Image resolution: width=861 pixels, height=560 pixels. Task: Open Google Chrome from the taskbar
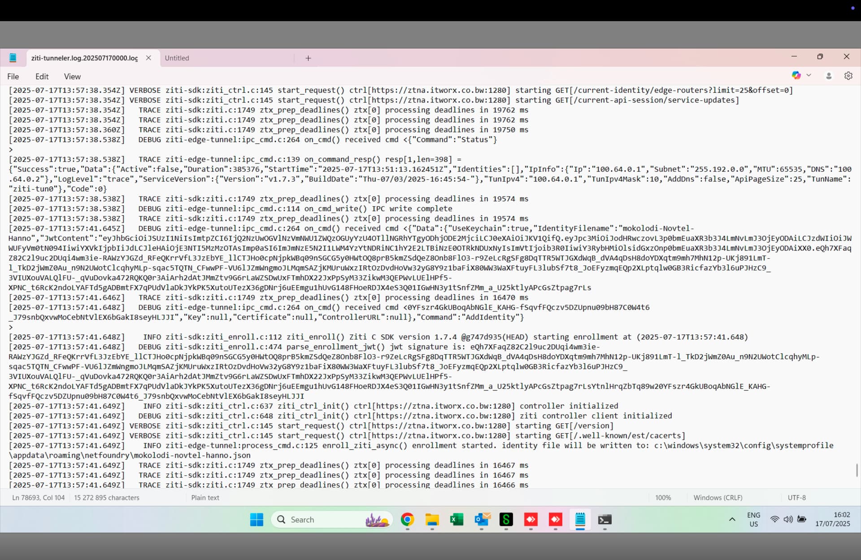[x=407, y=520]
